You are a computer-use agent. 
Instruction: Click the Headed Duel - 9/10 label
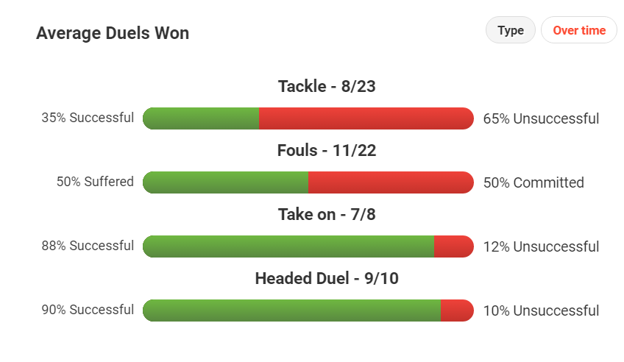click(327, 278)
